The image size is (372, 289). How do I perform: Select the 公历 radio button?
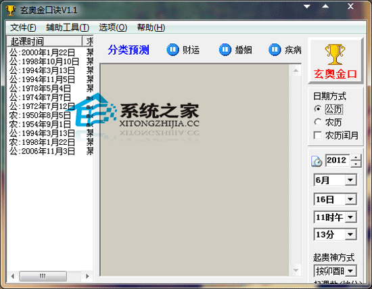318,109
